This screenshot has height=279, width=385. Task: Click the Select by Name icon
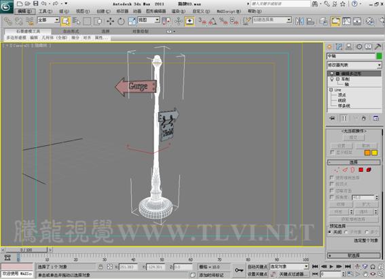click(76, 21)
